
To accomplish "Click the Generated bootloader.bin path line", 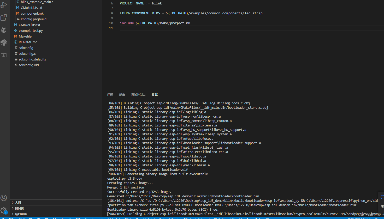I will 183,196.
